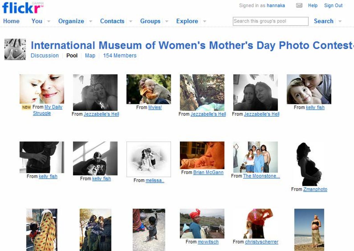
Task: Open the Myles! photo of child hugging
Action: 149,89
